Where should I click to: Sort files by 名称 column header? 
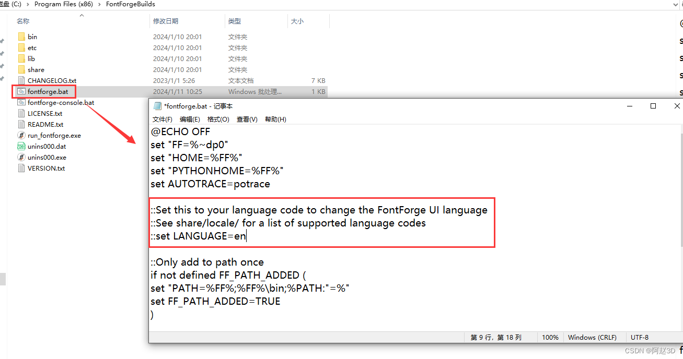[23, 21]
